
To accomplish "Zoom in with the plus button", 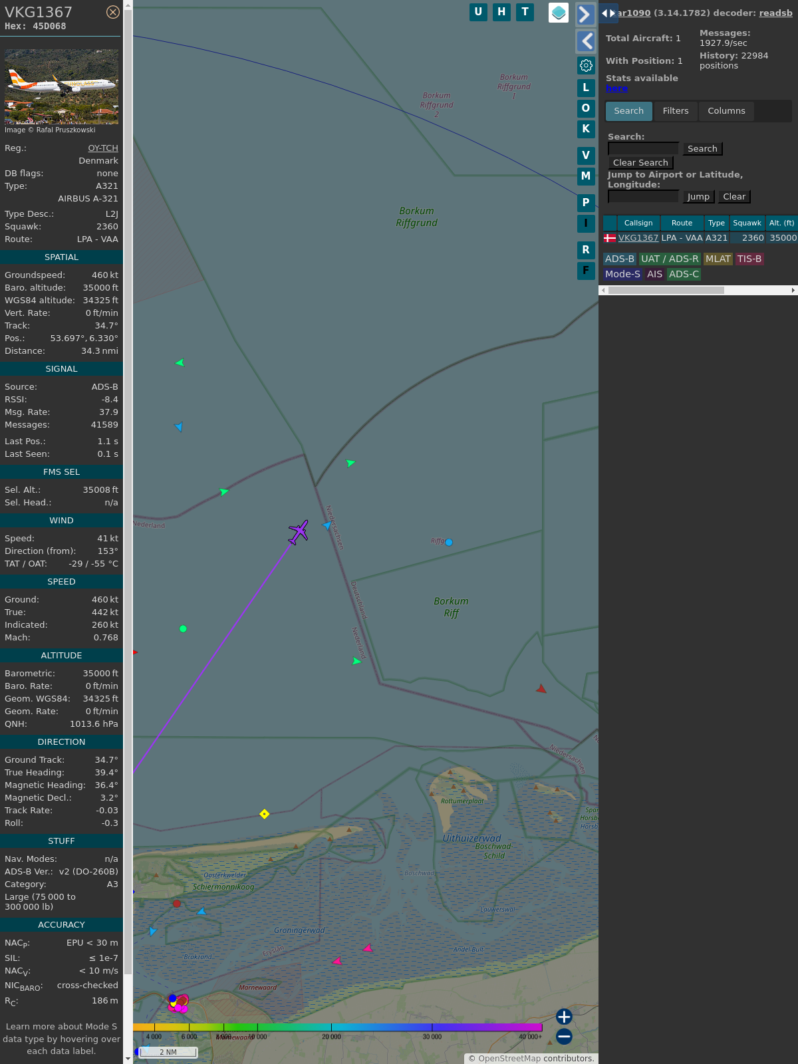I will [x=564, y=1017].
